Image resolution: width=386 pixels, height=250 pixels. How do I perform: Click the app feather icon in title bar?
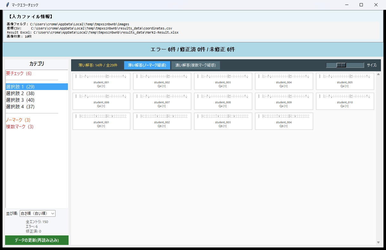coord(7,5)
